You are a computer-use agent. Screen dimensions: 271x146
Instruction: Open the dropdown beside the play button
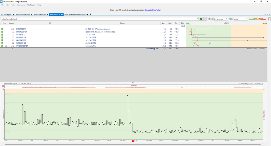pyautogui.click(x=205, y=19)
